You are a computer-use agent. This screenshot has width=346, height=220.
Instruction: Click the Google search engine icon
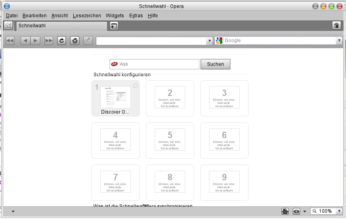219,41
